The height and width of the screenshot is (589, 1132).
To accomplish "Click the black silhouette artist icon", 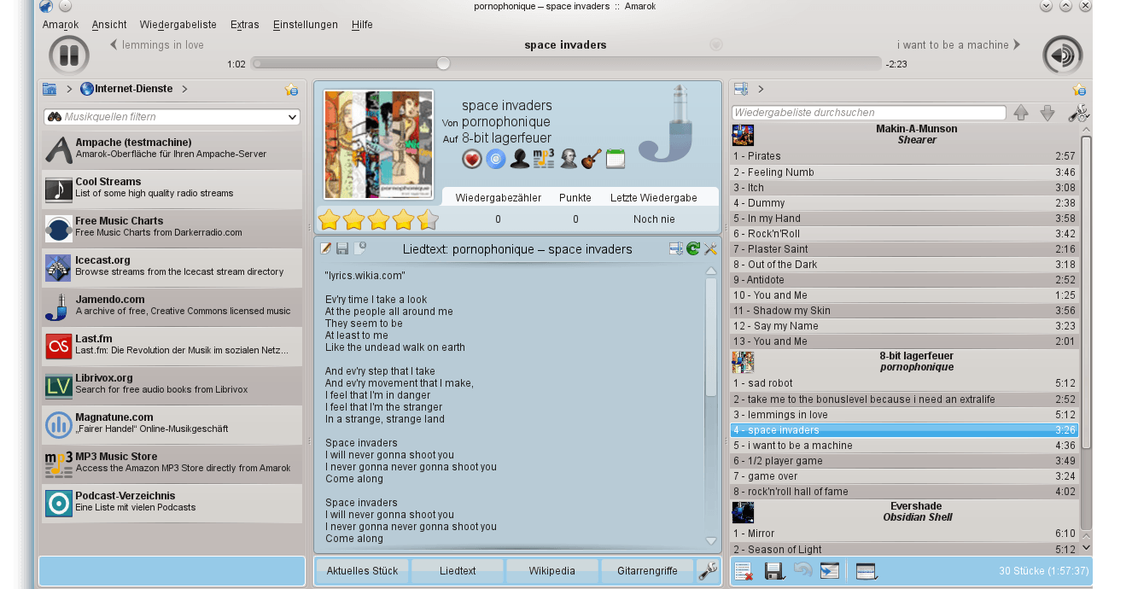I will click(520, 159).
